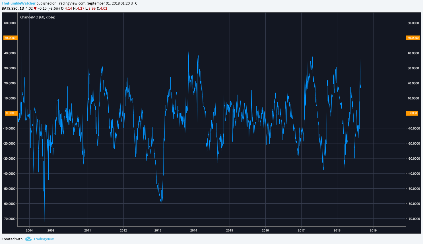Click the −0.15 (−3.6%) change value
The image size is (423, 244).
[49, 9]
